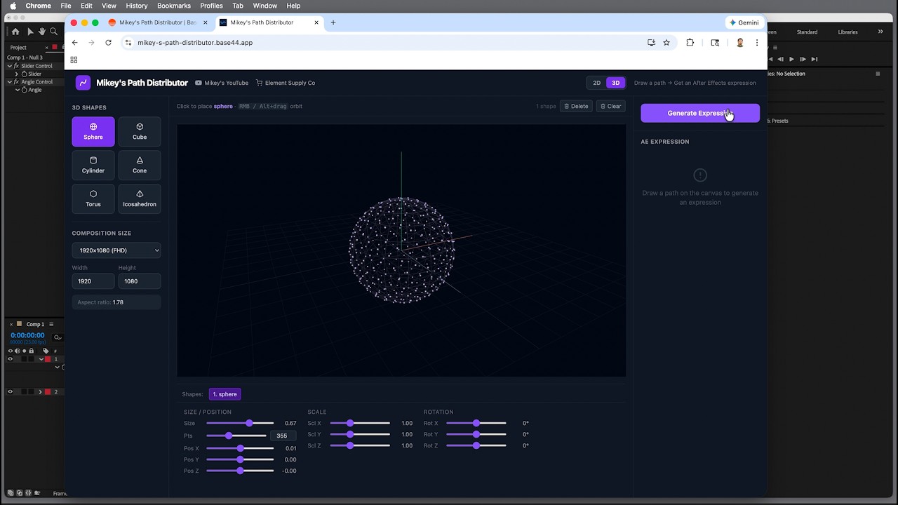Switch to After Effects Libraries workspace

point(847,32)
